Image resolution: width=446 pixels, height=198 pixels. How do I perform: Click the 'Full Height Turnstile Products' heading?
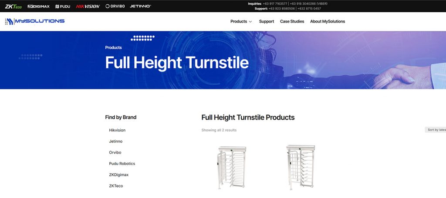248,117
